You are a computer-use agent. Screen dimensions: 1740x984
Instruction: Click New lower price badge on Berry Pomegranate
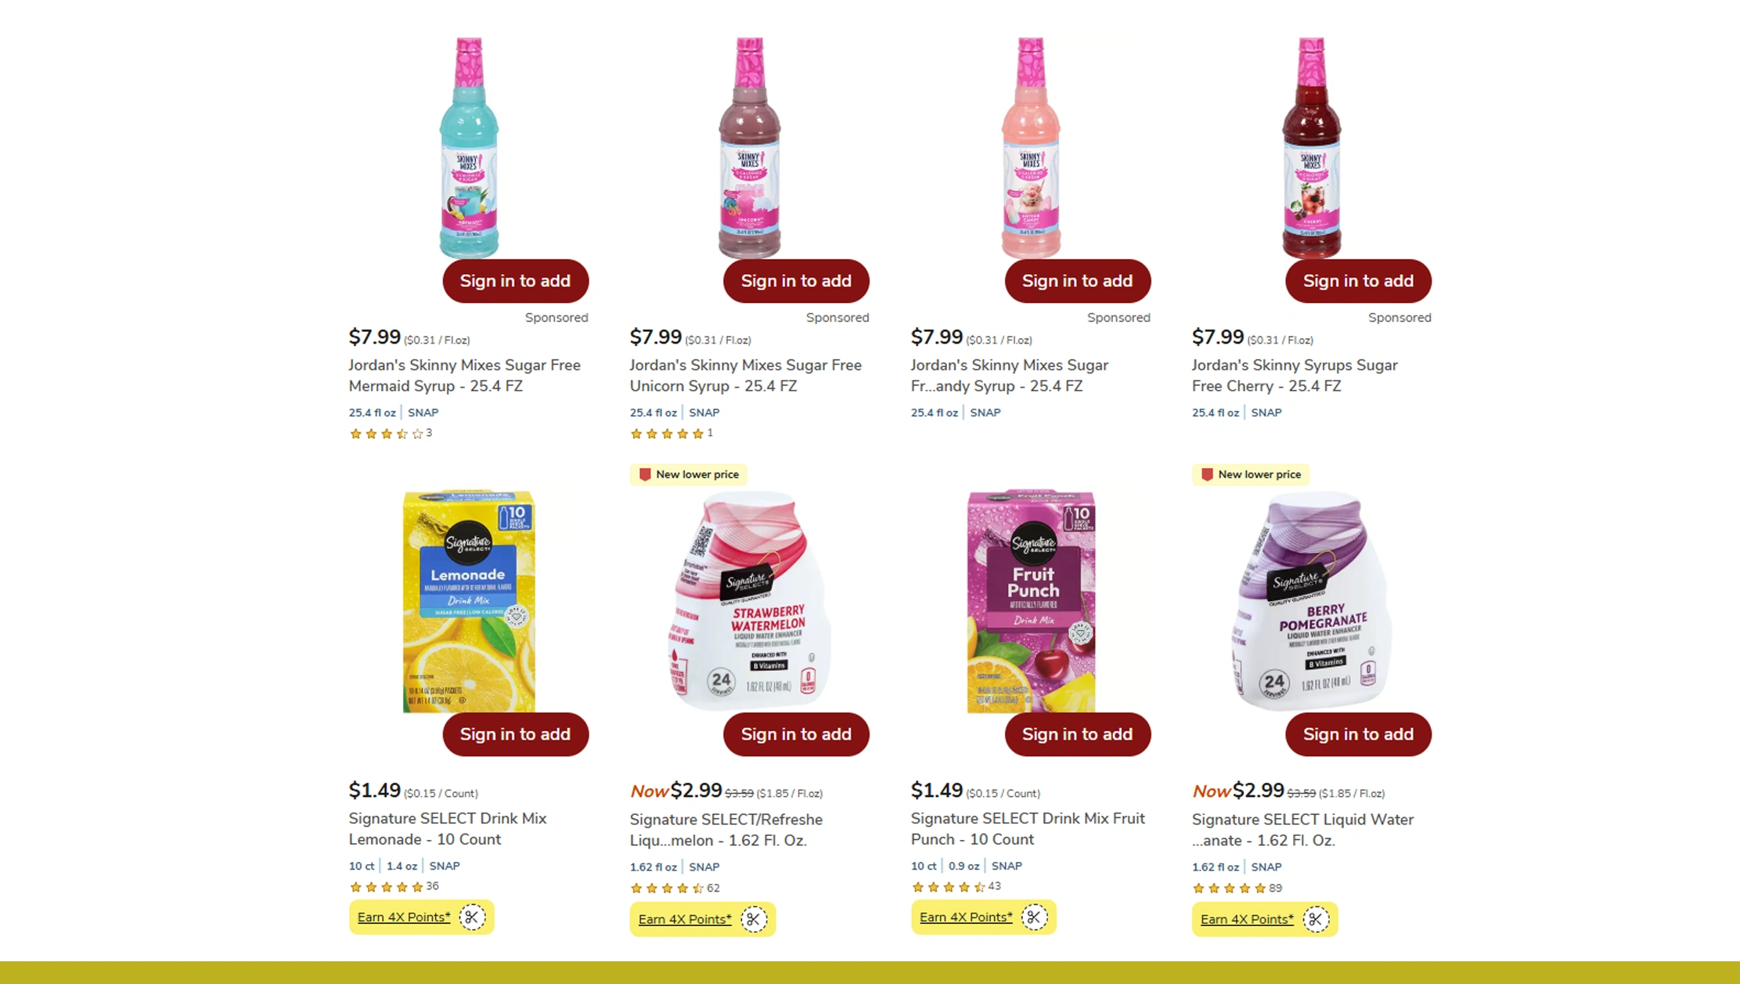[x=1251, y=474]
